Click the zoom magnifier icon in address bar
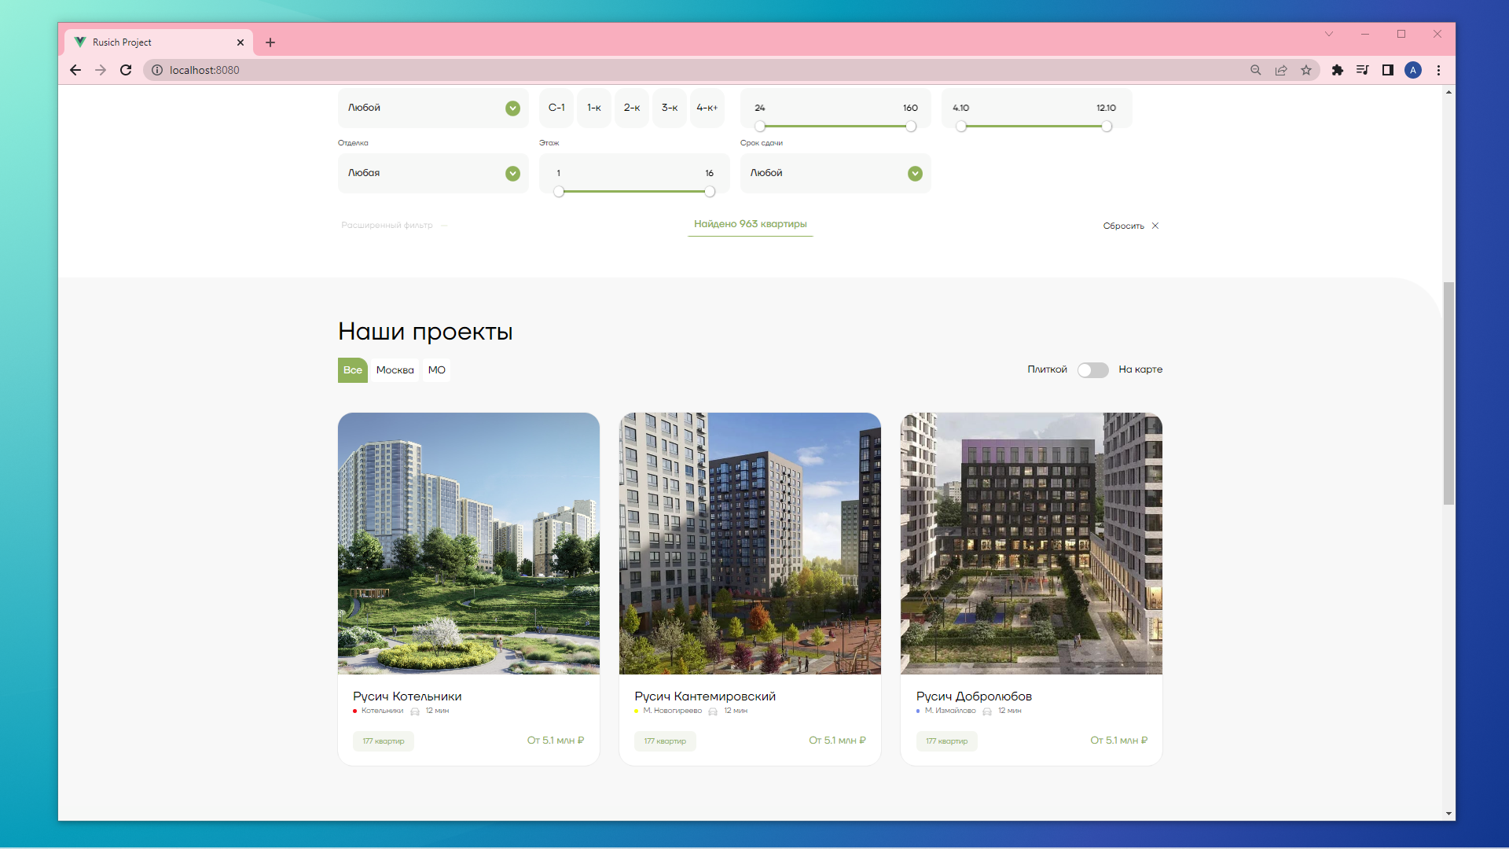The image size is (1509, 849). click(x=1256, y=70)
